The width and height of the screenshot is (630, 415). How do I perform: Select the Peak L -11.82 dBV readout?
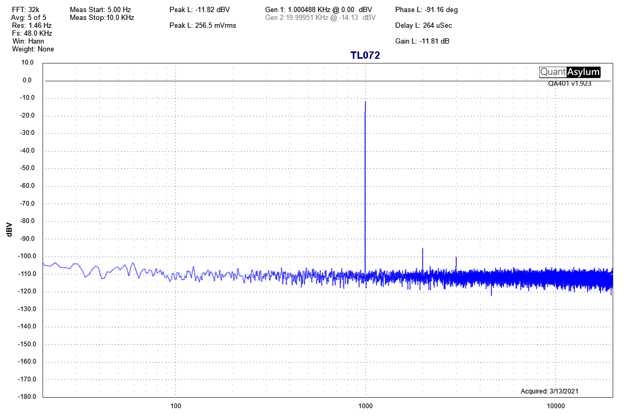click(199, 9)
